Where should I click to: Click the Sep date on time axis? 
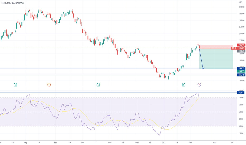pos(55,143)
